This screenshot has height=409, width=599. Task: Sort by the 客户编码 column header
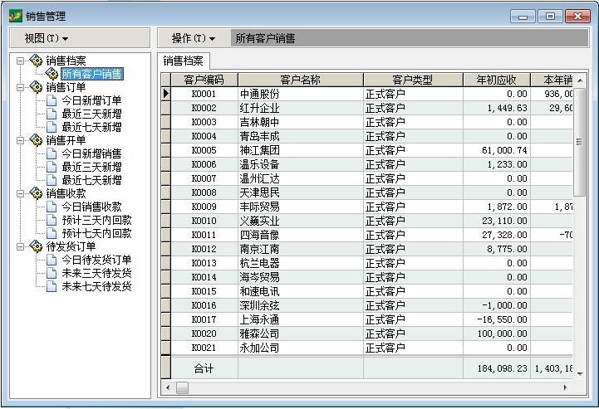204,80
